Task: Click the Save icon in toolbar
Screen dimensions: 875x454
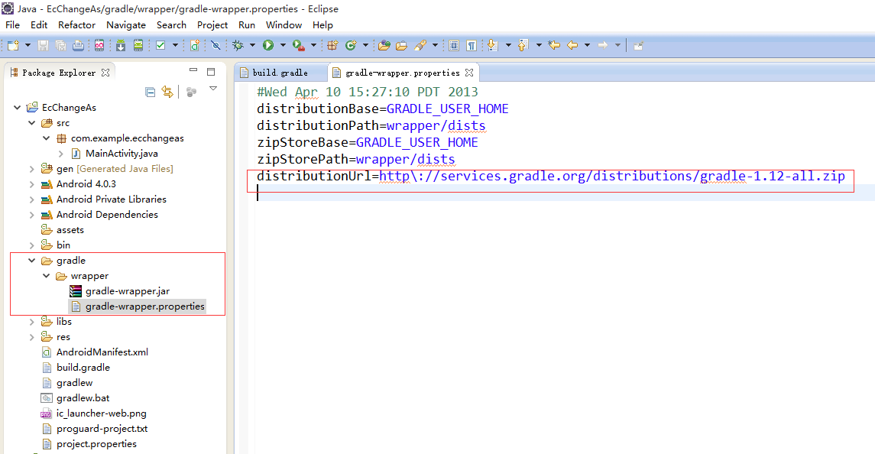Action: coord(43,45)
